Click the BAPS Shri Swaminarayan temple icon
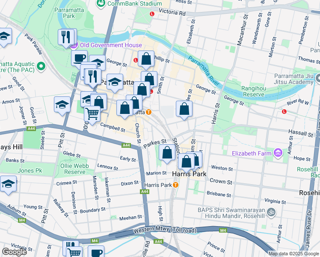320x257 pixels. pos(271,212)
